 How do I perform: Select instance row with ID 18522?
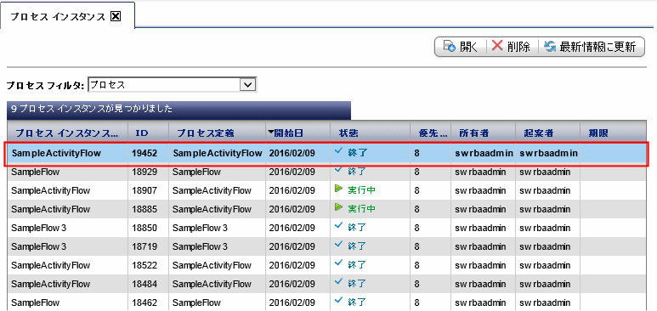coord(328,265)
